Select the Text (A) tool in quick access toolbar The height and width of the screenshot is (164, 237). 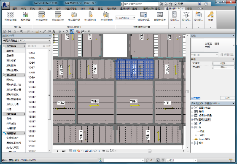pyautogui.click(x=54, y=32)
